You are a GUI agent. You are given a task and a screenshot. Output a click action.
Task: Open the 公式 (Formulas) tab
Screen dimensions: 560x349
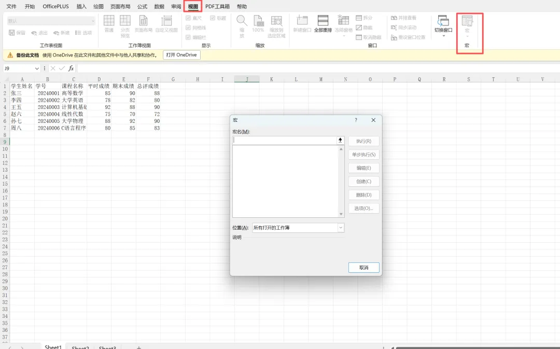142,6
